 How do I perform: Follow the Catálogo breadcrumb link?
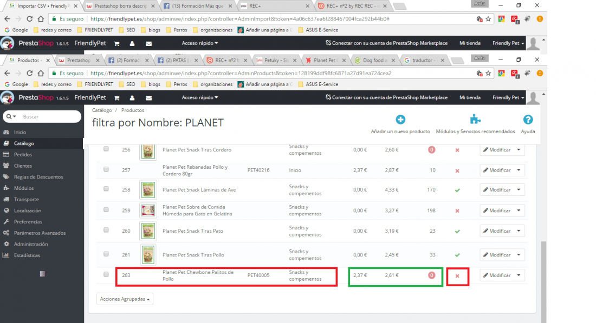(x=102, y=110)
